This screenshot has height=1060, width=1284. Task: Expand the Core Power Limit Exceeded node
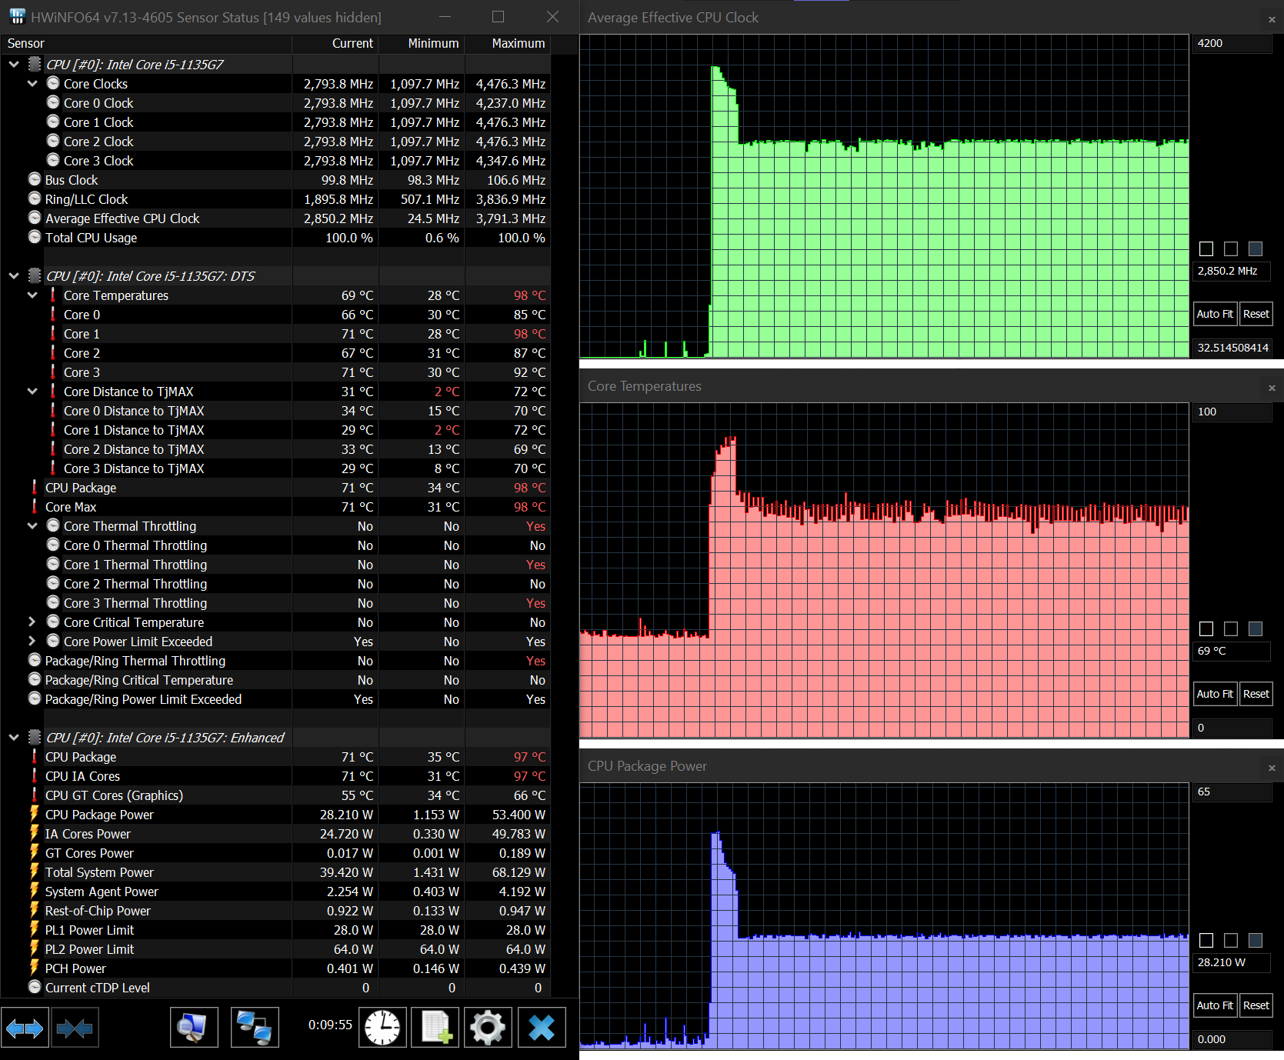(32, 641)
